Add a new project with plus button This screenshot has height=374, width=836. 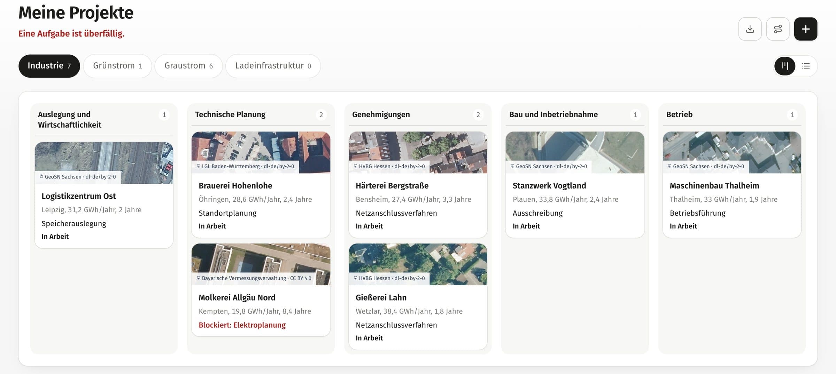point(805,29)
